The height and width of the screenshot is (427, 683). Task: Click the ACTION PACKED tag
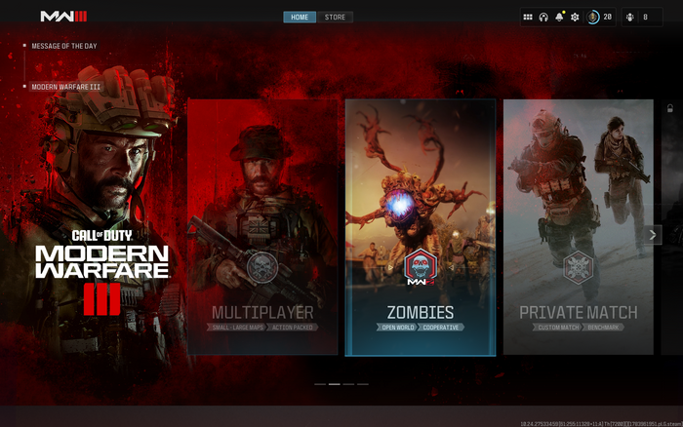[x=293, y=328]
